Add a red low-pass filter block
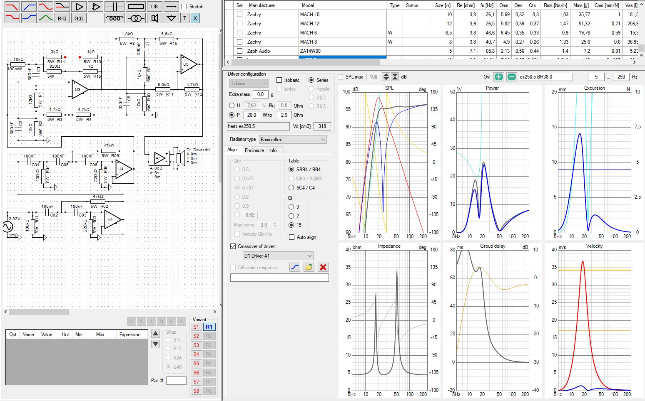Viewport: 645px width, 401px height. point(12,6)
